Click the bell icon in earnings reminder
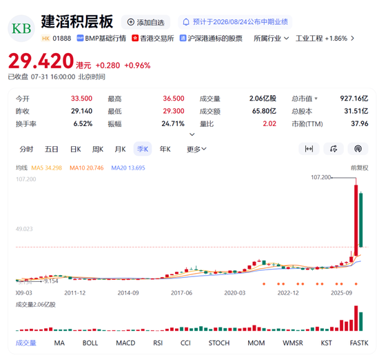 pyautogui.click(x=186, y=22)
